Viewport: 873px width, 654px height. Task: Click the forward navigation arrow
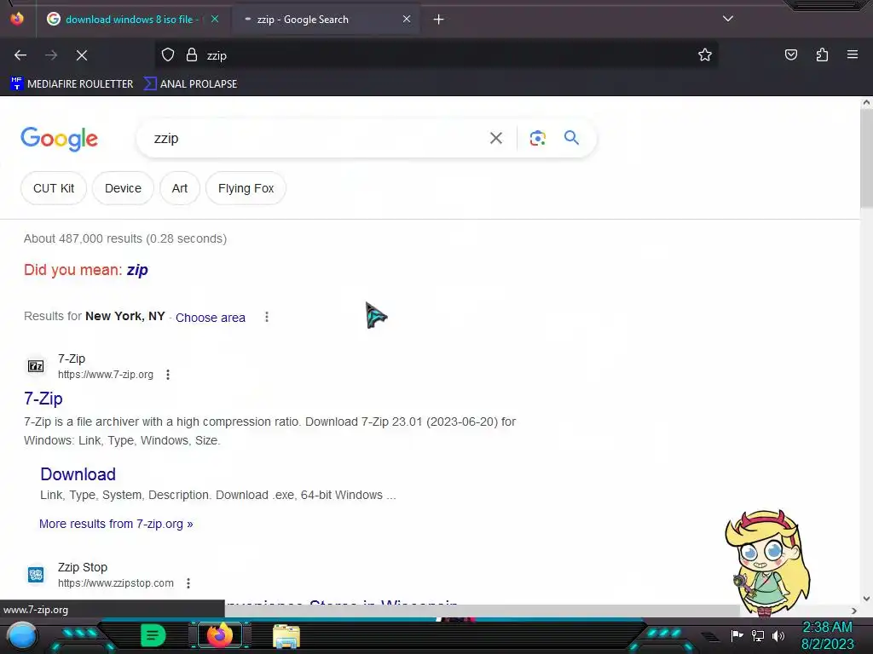tap(51, 55)
